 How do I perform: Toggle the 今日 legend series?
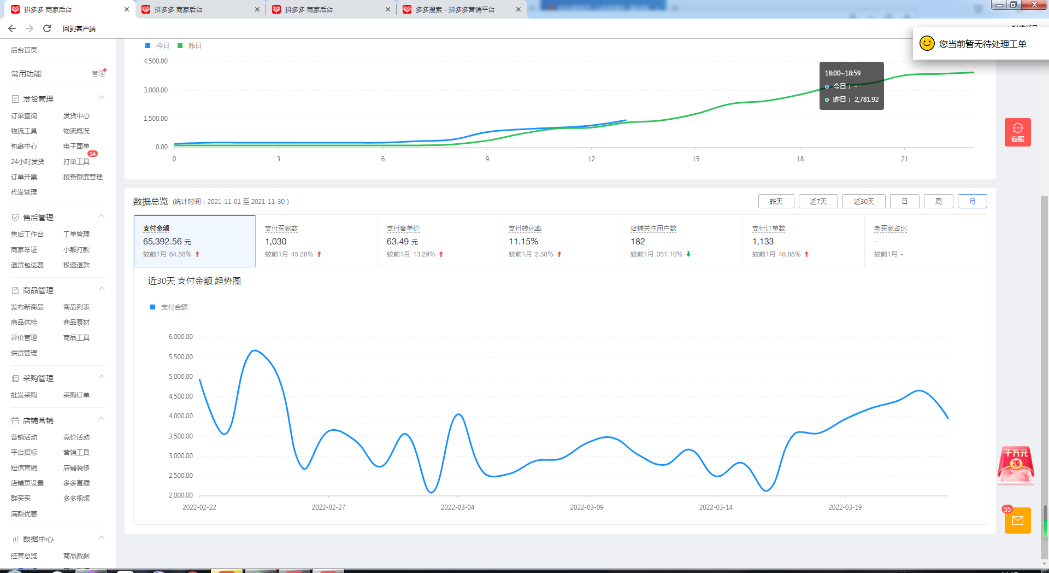click(157, 46)
